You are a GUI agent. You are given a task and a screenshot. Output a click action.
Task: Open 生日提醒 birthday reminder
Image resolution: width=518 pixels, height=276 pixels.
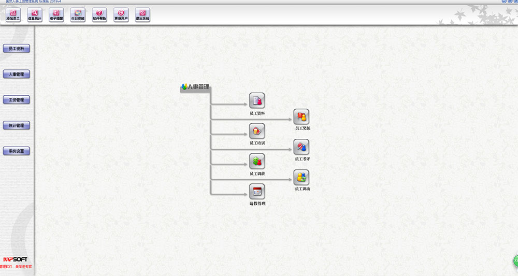click(78, 15)
